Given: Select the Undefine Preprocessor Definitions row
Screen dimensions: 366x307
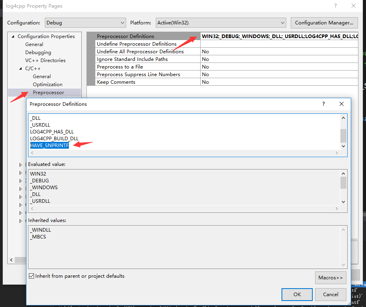Looking at the screenshot, I should click(x=148, y=44).
